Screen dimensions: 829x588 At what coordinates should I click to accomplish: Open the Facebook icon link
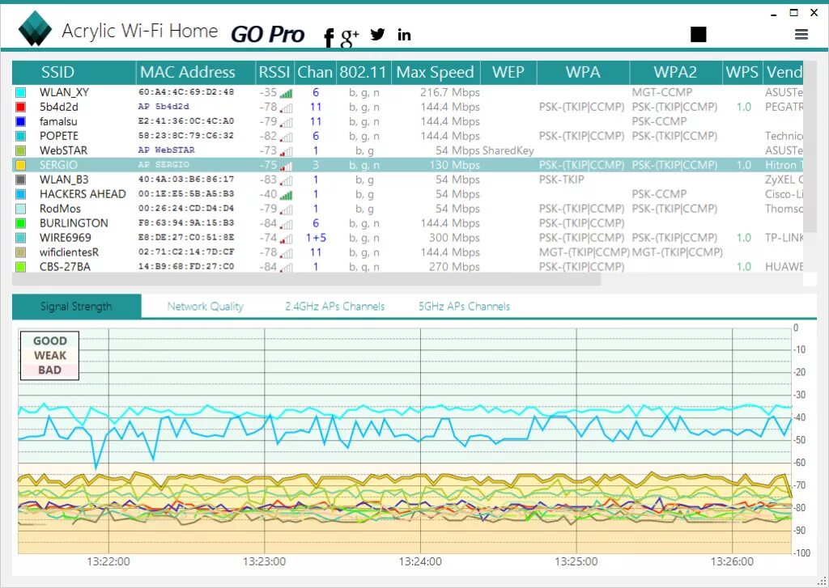(329, 37)
